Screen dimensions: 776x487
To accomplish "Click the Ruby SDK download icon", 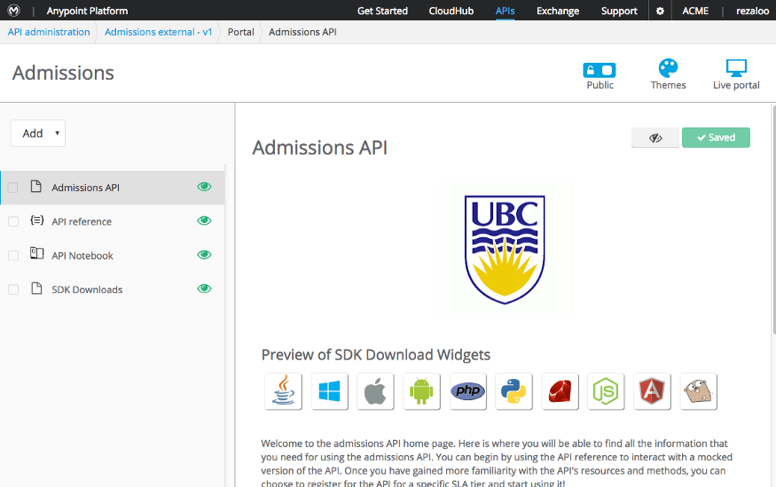I will tap(560, 391).
